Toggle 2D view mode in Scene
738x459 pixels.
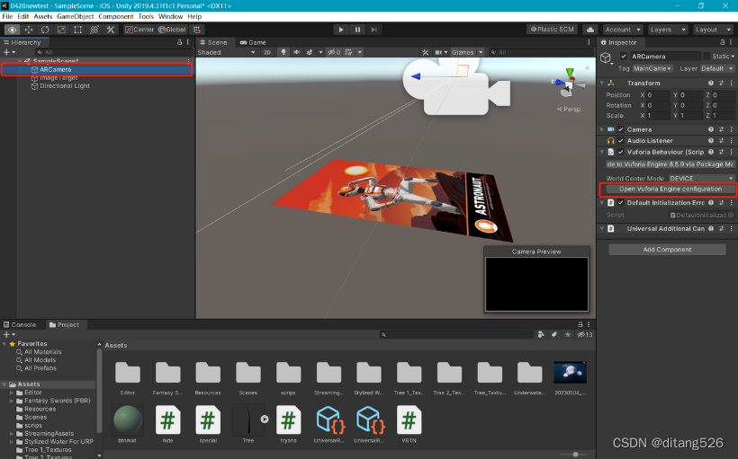pyautogui.click(x=267, y=52)
